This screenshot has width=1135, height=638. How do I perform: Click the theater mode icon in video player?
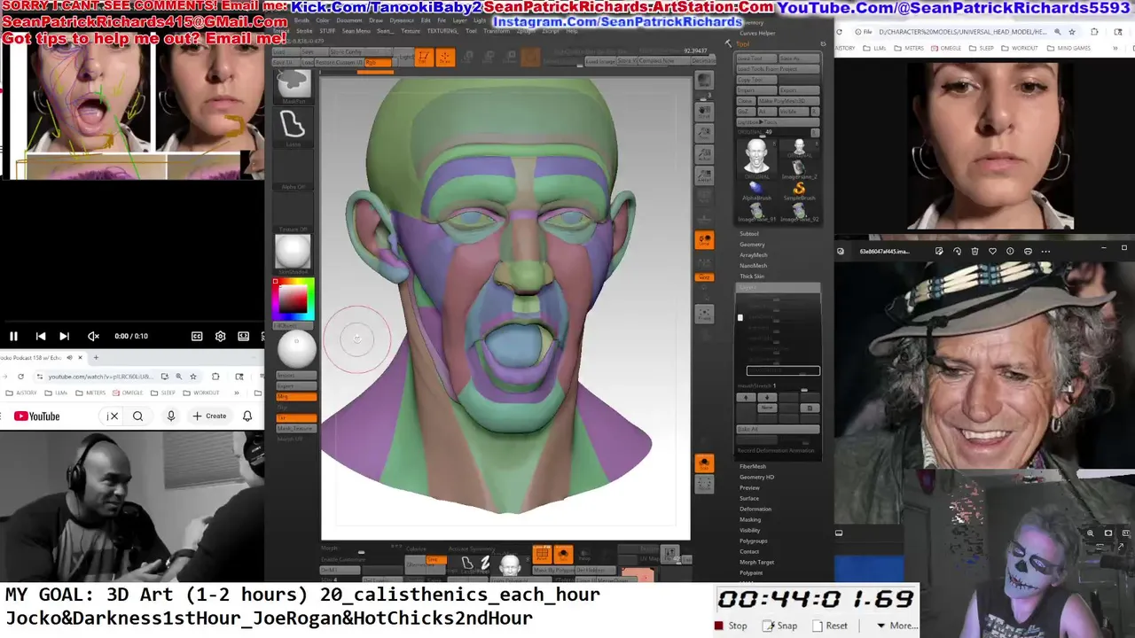coord(243,336)
